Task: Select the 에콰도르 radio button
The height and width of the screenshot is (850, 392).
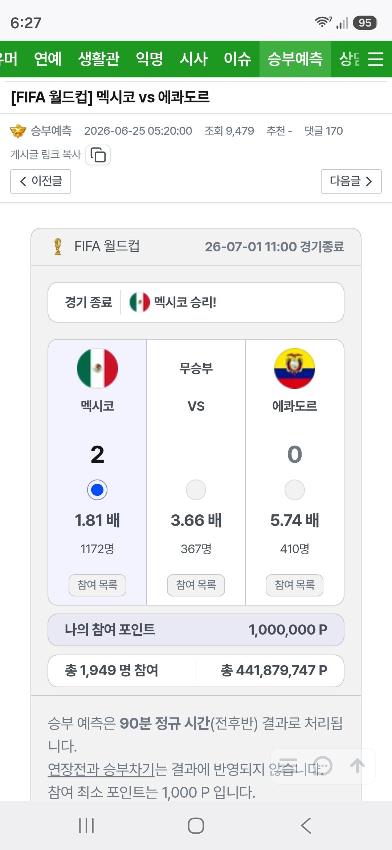Action: point(295,490)
